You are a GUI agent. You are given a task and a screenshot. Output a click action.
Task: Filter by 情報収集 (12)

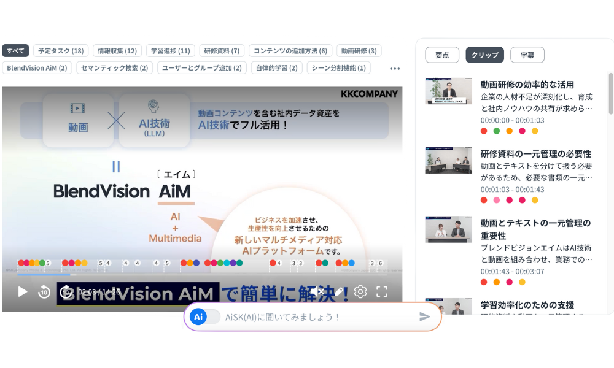click(x=117, y=51)
